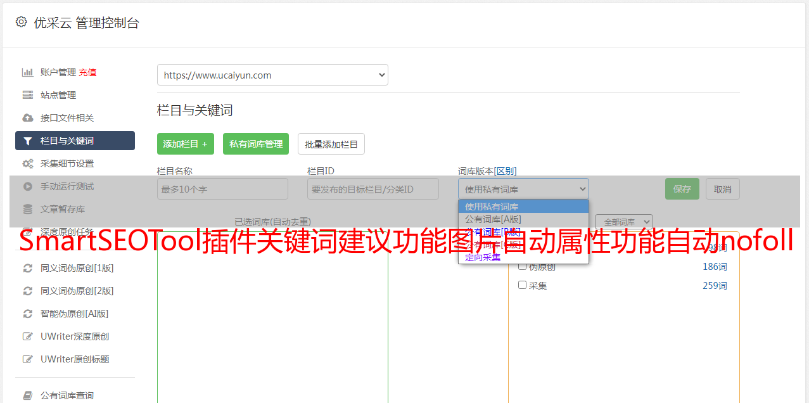
Task: Open the UWriter深度原创 menu item
Action: (x=75, y=336)
